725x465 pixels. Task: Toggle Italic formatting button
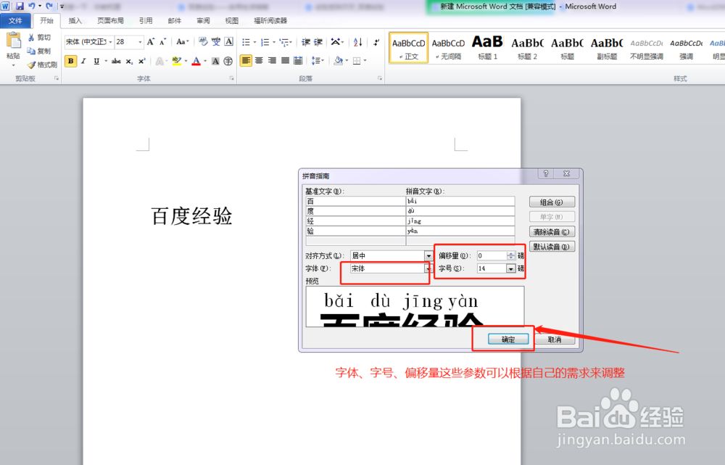click(83, 61)
